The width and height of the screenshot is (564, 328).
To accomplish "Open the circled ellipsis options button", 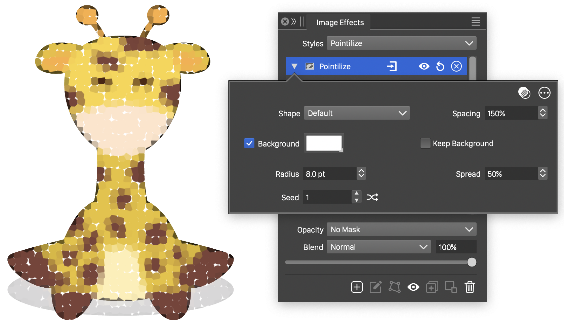I will pyautogui.click(x=544, y=93).
